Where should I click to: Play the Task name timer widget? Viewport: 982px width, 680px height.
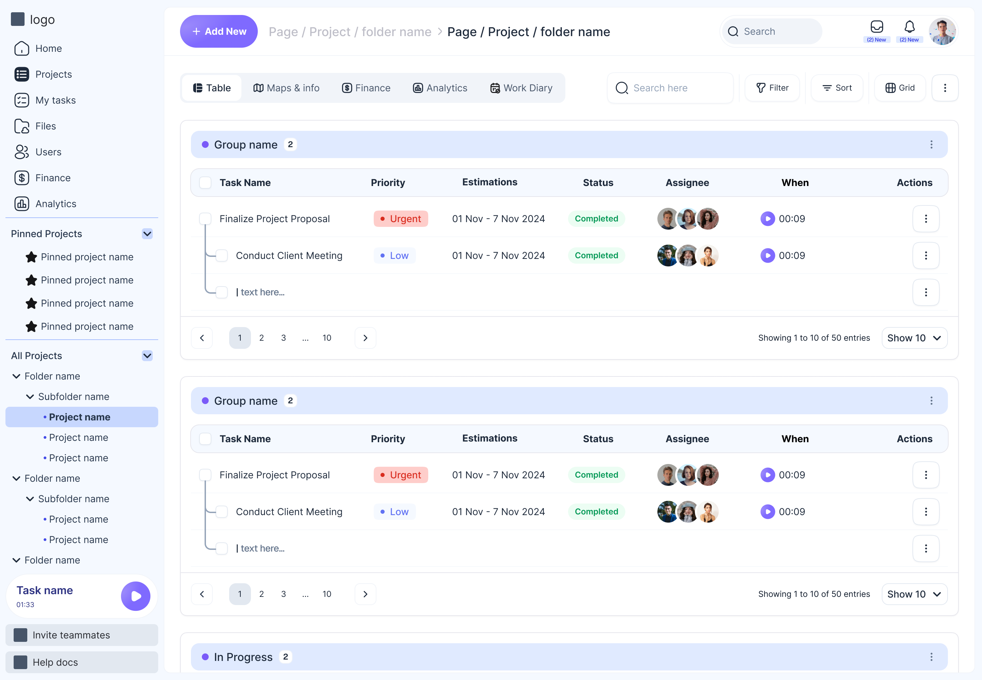coord(136,596)
